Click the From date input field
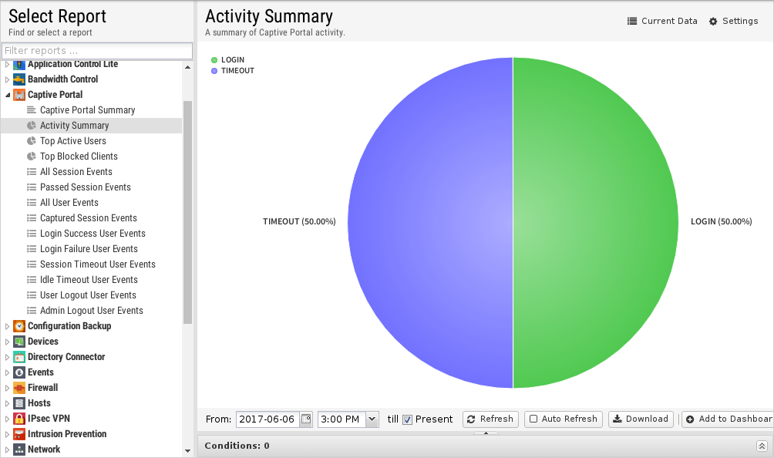 (268, 419)
